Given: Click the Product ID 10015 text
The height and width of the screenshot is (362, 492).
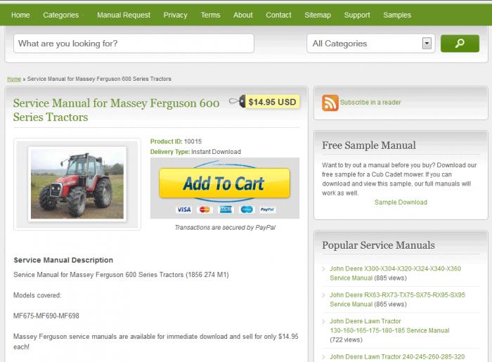Looking at the screenshot, I should pyautogui.click(x=176, y=141).
